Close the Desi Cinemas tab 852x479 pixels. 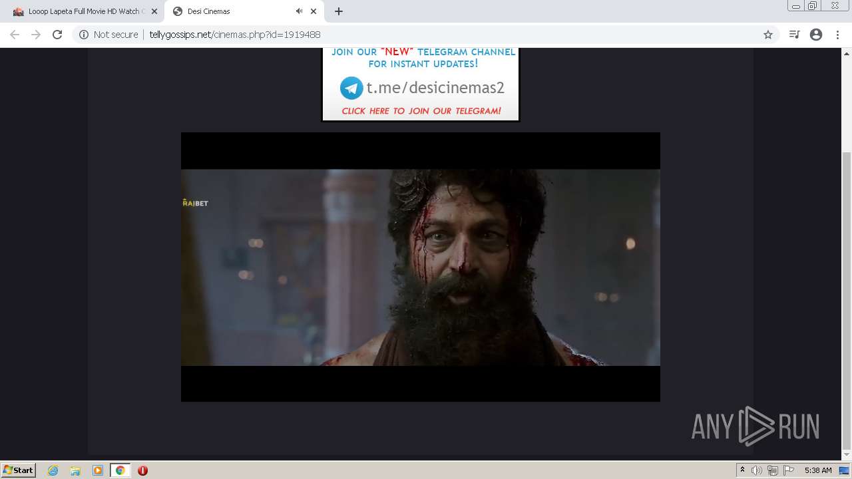pyautogui.click(x=314, y=11)
